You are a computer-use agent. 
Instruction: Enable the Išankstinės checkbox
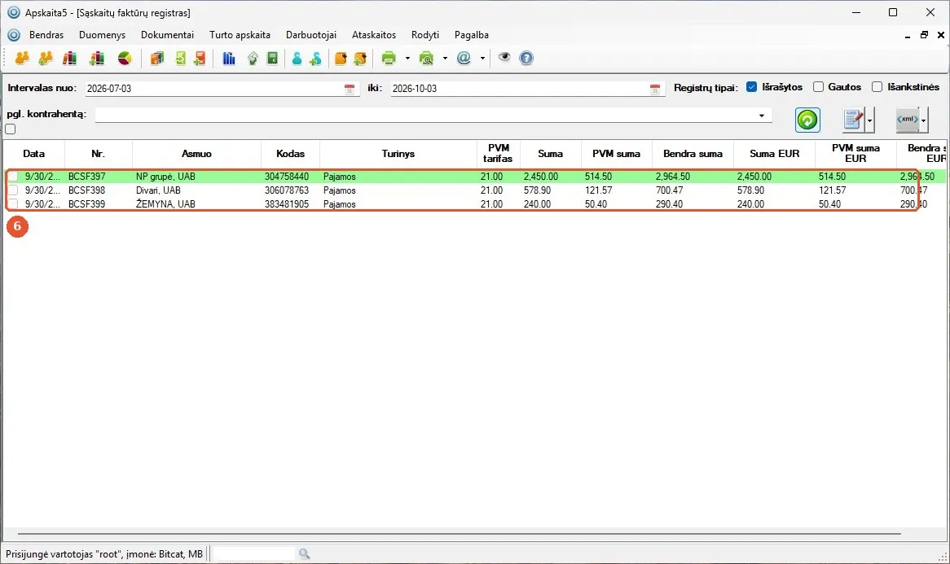point(877,87)
